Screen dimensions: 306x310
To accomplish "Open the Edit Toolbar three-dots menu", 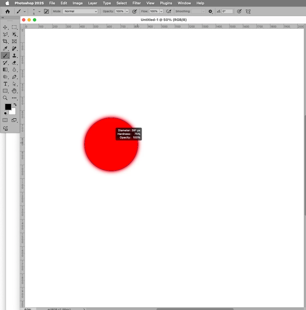I will [x=14, y=98].
